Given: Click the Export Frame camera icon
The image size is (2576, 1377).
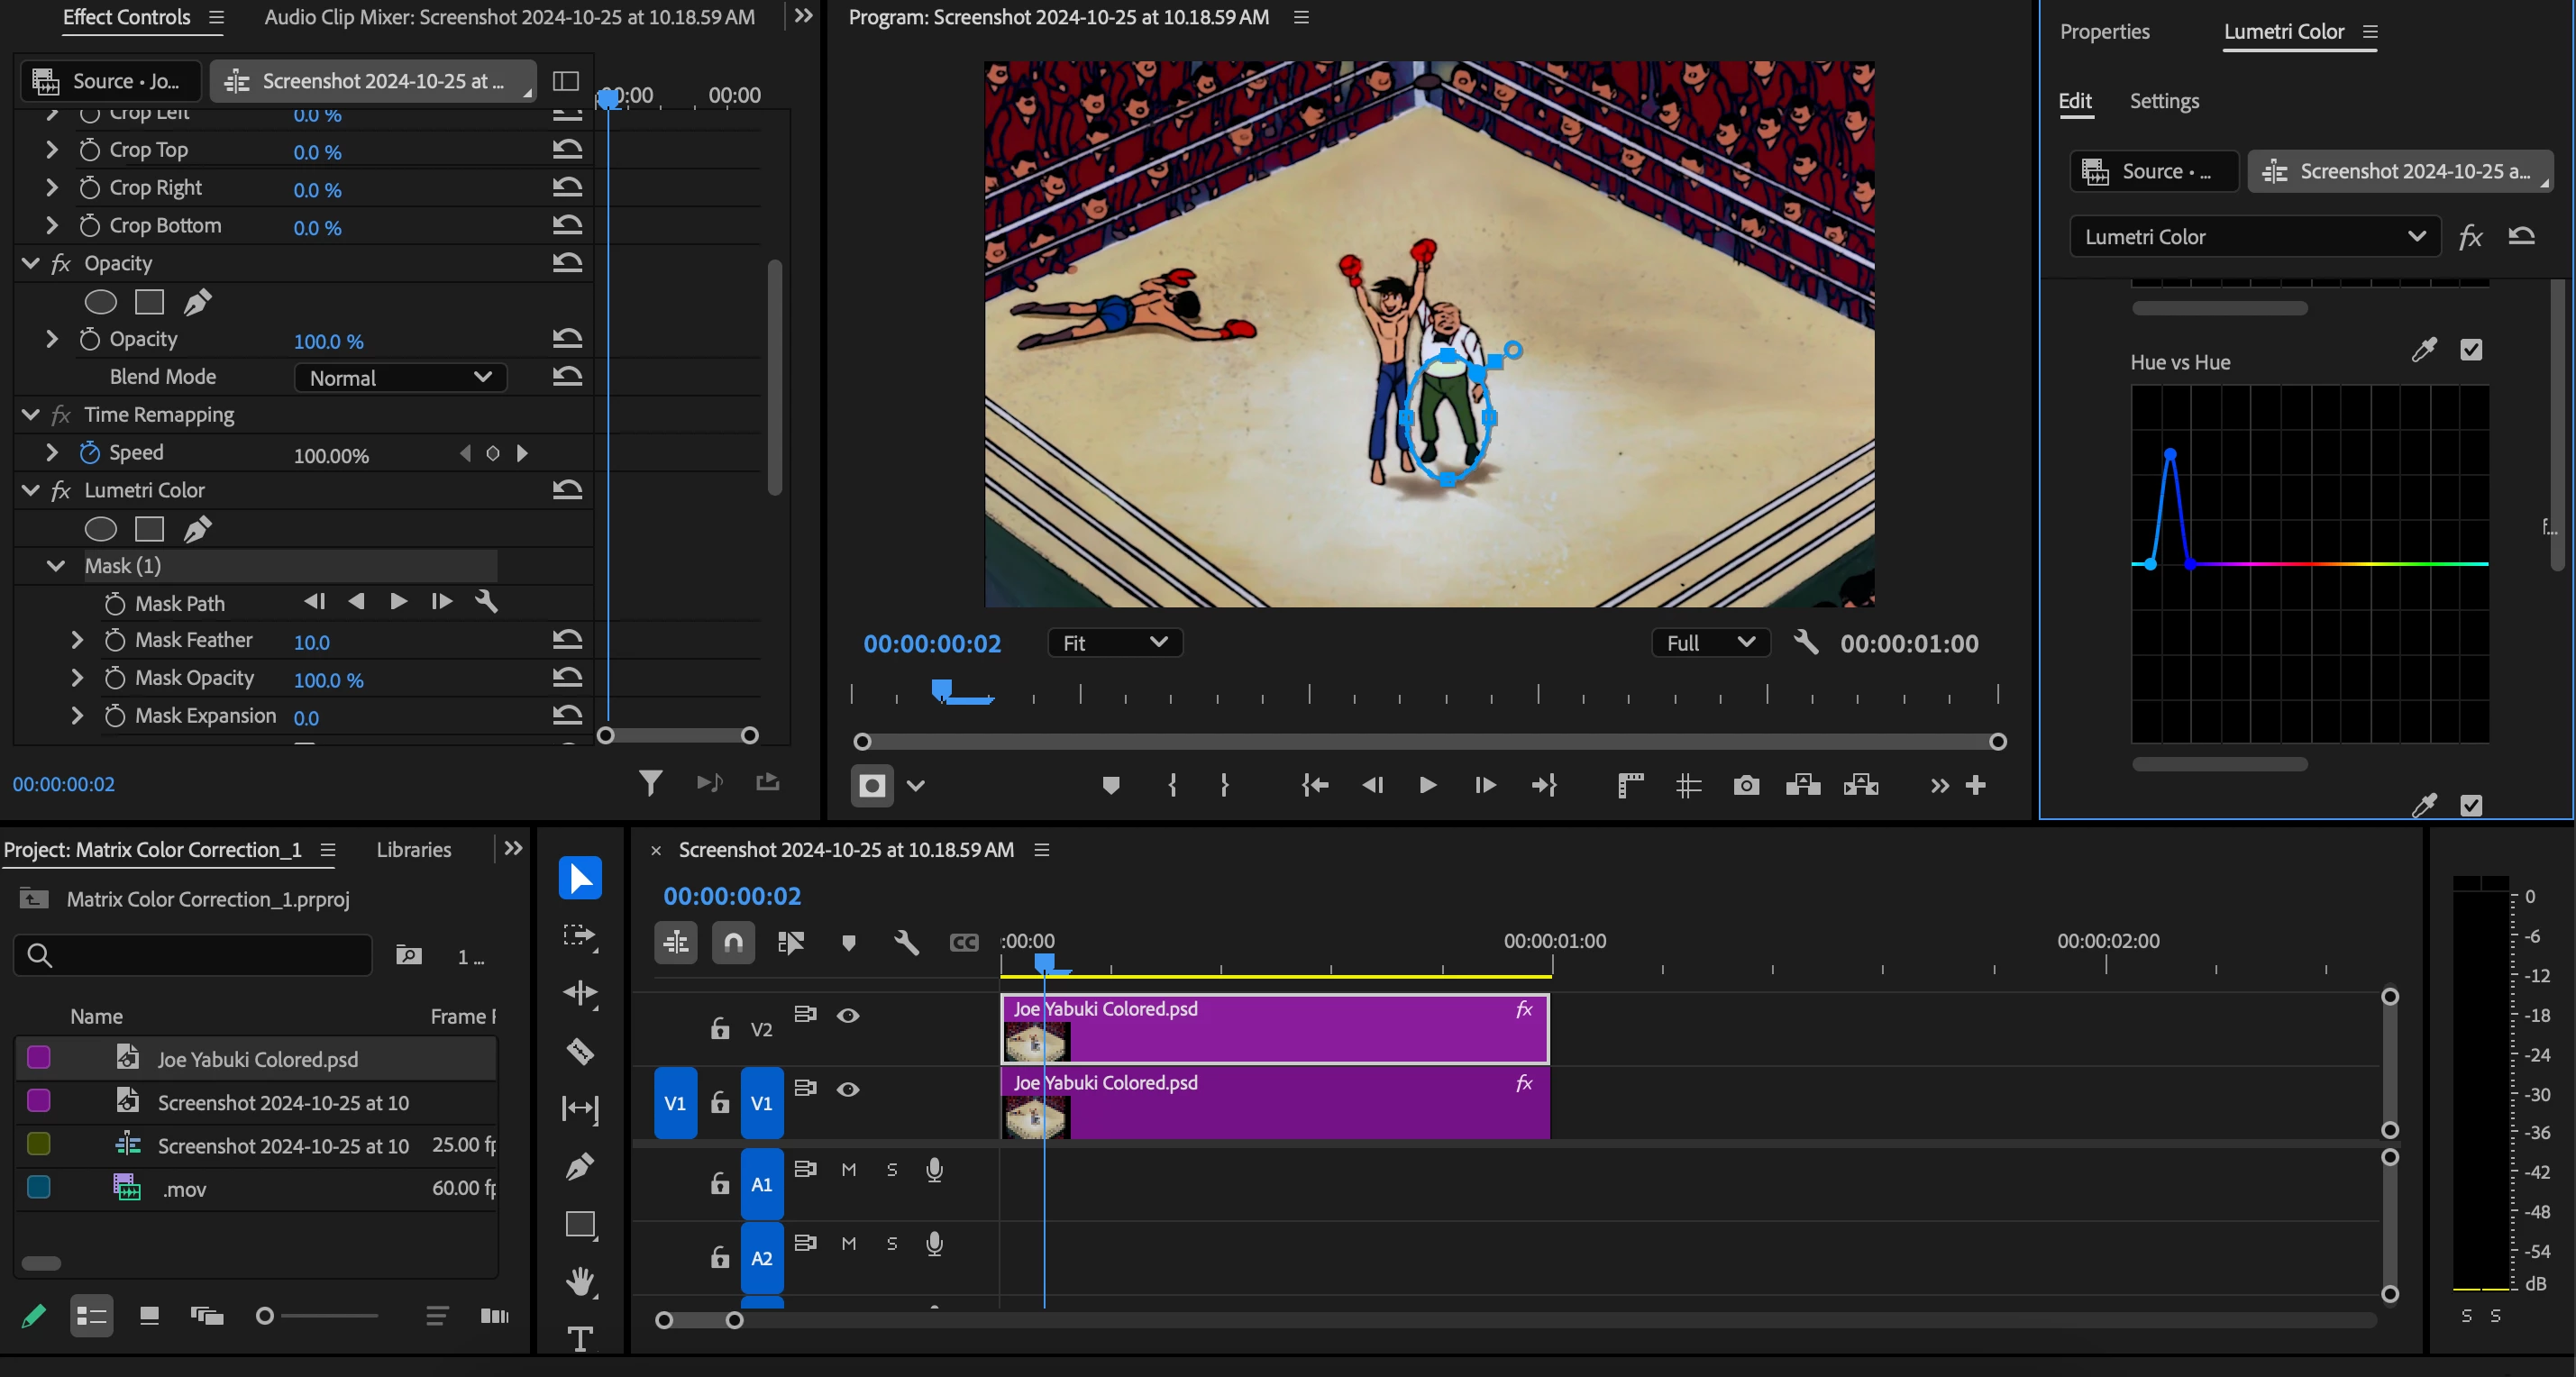Looking at the screenshot, I should pyautogui.click(x=1746, y=786).
